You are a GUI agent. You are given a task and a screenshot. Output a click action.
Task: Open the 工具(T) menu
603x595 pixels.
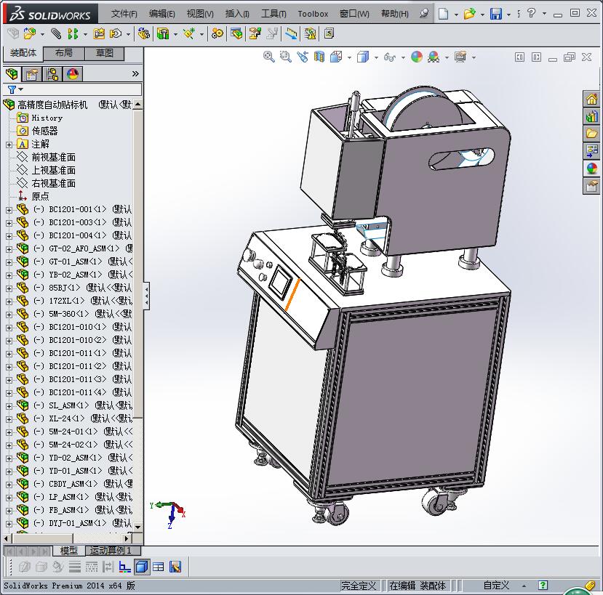[273, 15]
